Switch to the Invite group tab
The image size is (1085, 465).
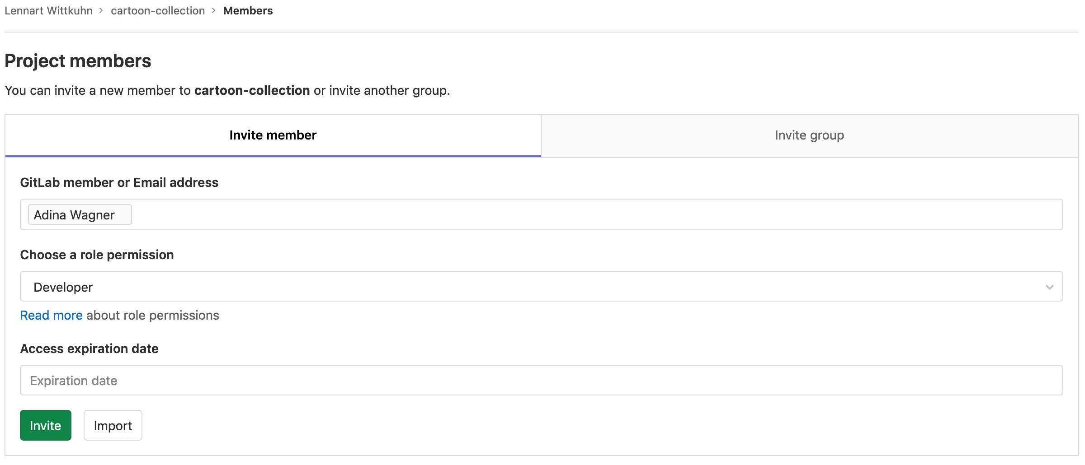pyautogui.click(x=809, y=135)
